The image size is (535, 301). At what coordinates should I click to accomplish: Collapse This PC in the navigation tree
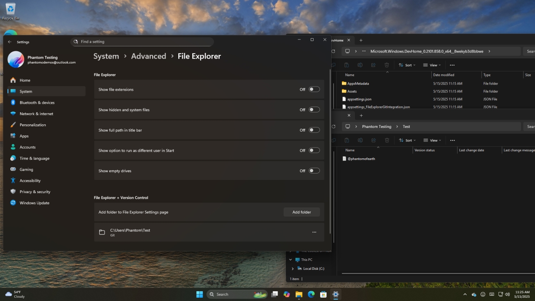click(291, 260)
